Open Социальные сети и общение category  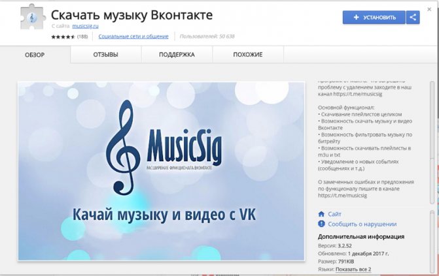pos(133,37)
